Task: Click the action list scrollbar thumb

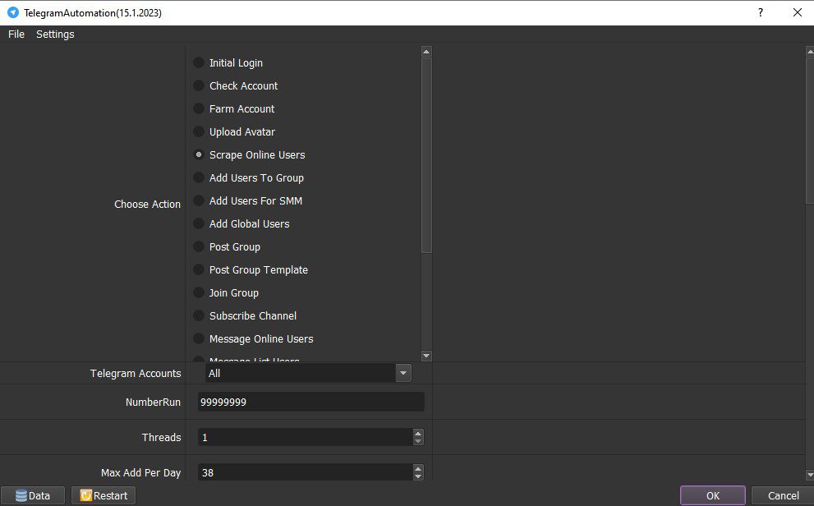Action: tap(426, 155)
